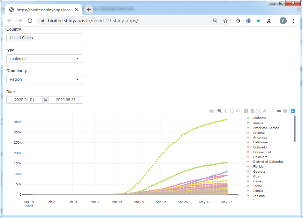Click the May 24 x-axis label
The height and width of the screenshot is (218, 303).
point(227,202)
